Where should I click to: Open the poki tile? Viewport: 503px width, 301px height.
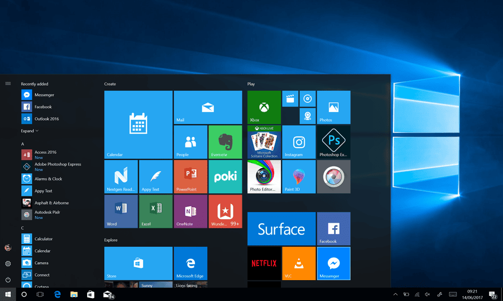click(225, 177)
